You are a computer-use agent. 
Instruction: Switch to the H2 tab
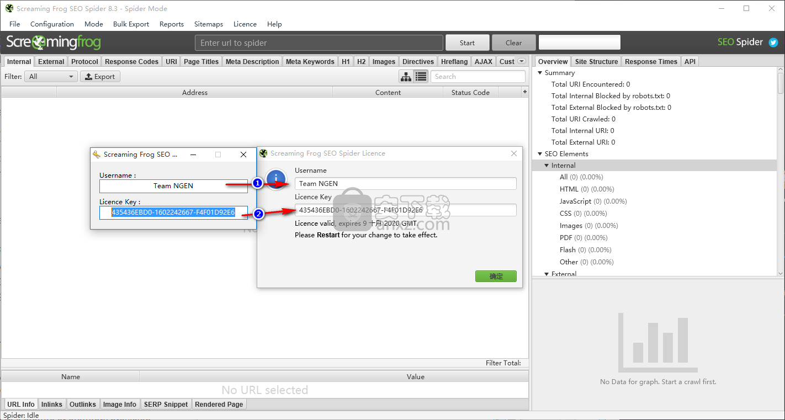361,61
